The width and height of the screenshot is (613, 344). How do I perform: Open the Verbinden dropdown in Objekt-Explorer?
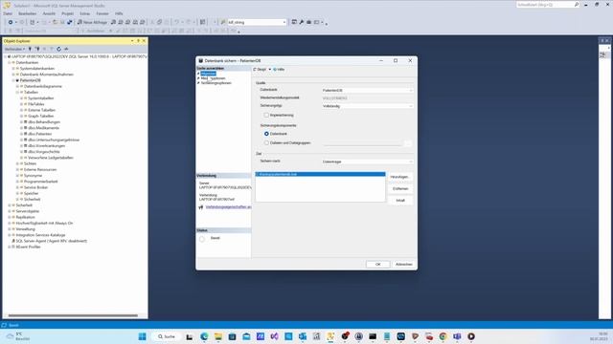coord(15,49)
